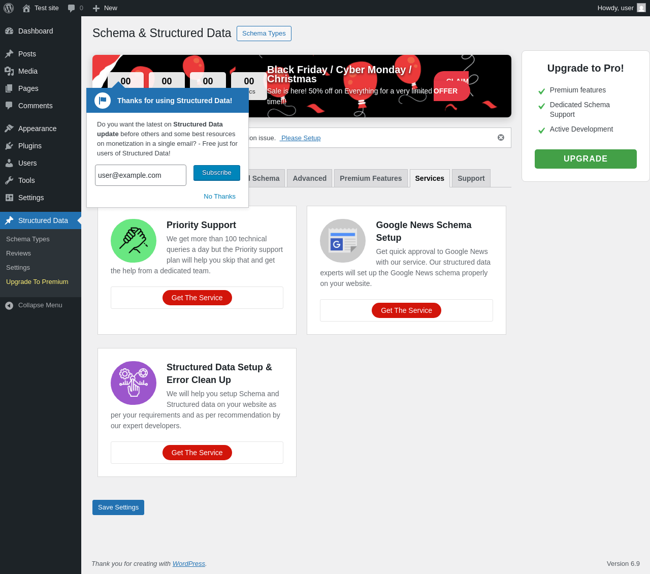The width and height of the screenshot is (650, 574).
Task: Get The Service for Structured Data Setup
Action: 197,453
